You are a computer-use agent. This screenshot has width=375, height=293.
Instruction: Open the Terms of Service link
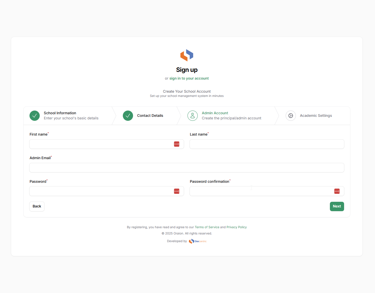207,227
